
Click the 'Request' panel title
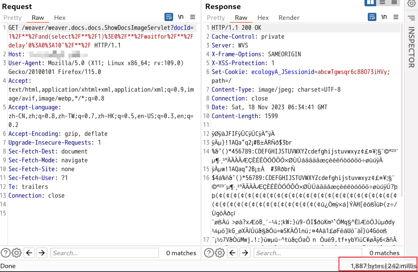click(x=17, y=6)
